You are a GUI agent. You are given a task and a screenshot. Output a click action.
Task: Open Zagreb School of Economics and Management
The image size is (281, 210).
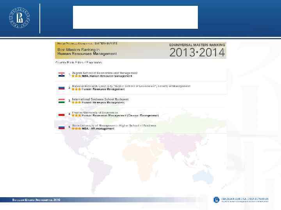[105, 73]
